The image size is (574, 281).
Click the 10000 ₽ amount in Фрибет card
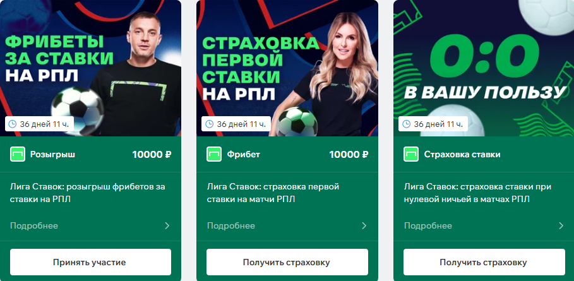click(349, 155)
